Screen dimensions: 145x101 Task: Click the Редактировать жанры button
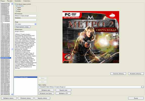click(x=22, y=27)
